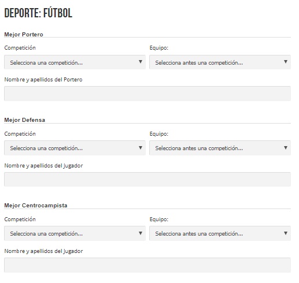This screenshot has width=299, height=283.
Task: Click the Nombre y apellidos del Portero label
Action: pyautogui.click(x=43, y=80)
